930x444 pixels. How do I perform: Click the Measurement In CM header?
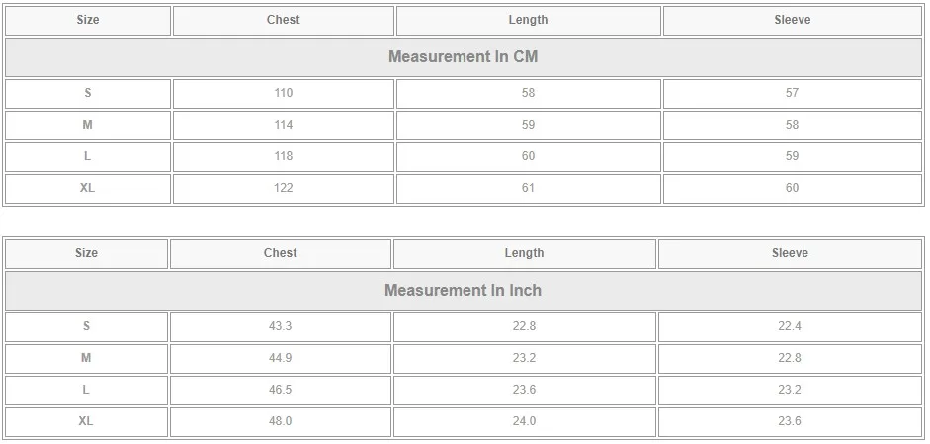tap(464, 57)
